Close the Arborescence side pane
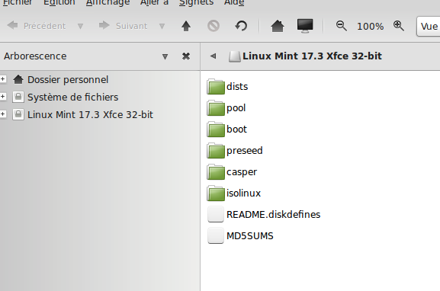 click(186, 56)
